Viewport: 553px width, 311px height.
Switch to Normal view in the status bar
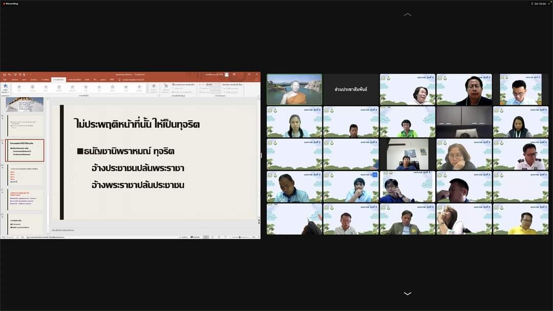click(205, 237)
